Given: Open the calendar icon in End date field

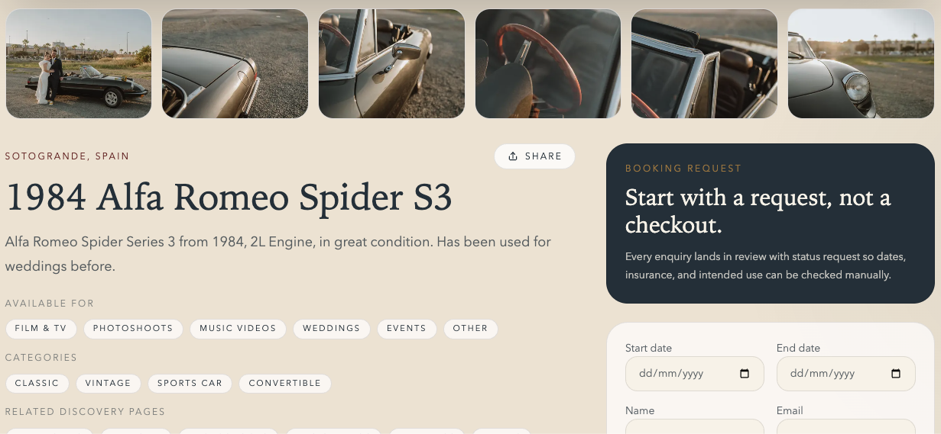Looking at the screenshot, I should click(x=896, y=374).
